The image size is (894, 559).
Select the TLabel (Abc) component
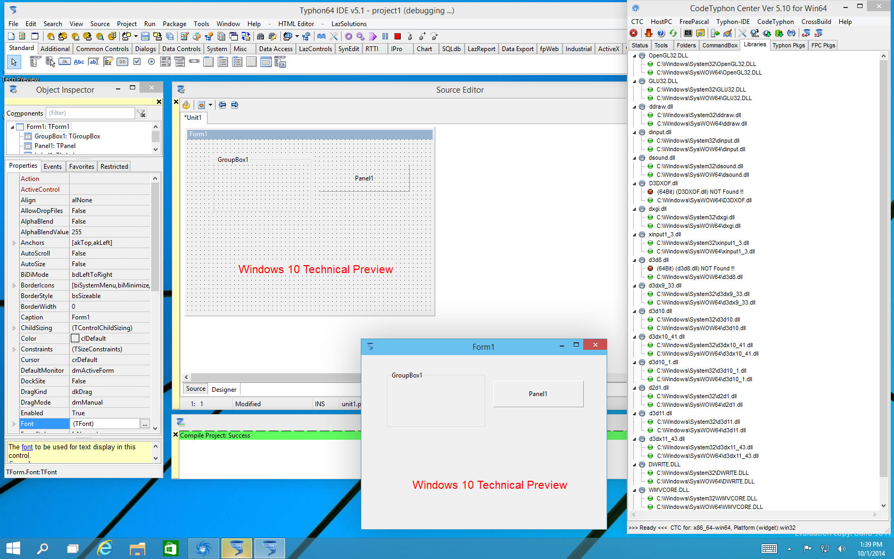click(79, 62)
